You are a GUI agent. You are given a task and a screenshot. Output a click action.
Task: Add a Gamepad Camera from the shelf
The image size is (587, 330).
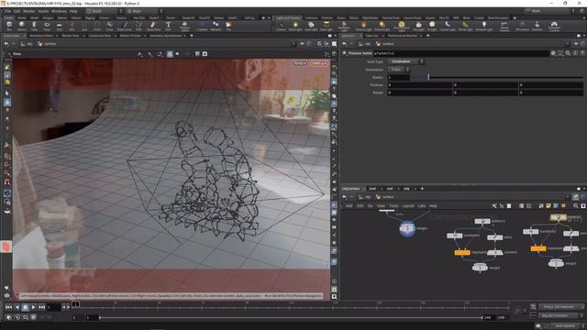554,26
